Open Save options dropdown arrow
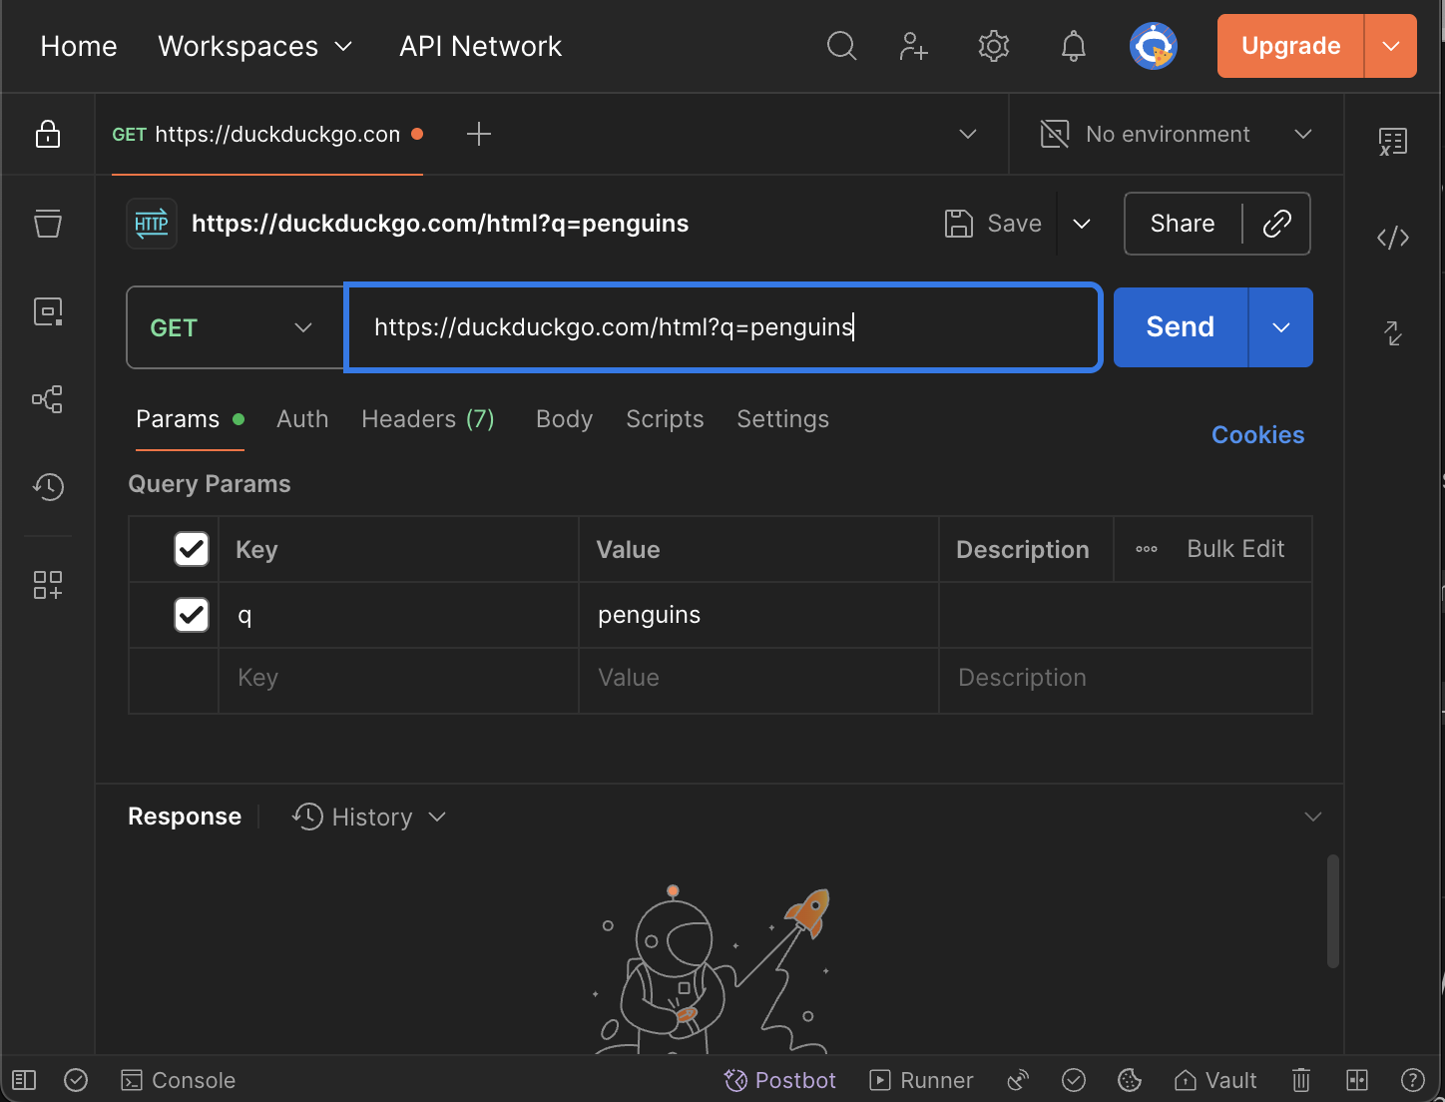1445x1102 pixels. tap(1082, 224)
